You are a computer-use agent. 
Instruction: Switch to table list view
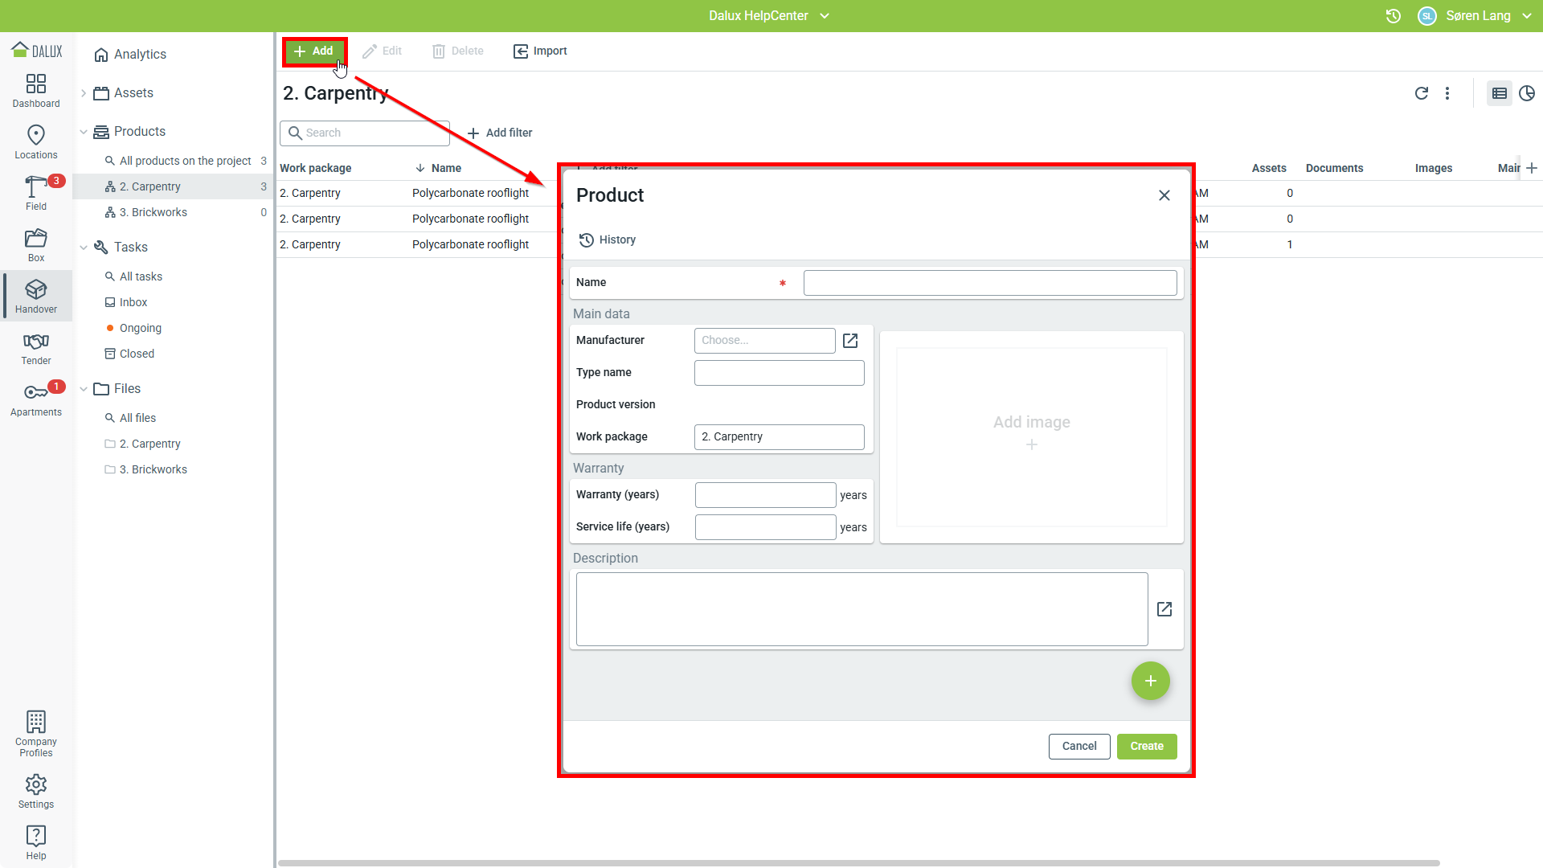point(1500,93)
